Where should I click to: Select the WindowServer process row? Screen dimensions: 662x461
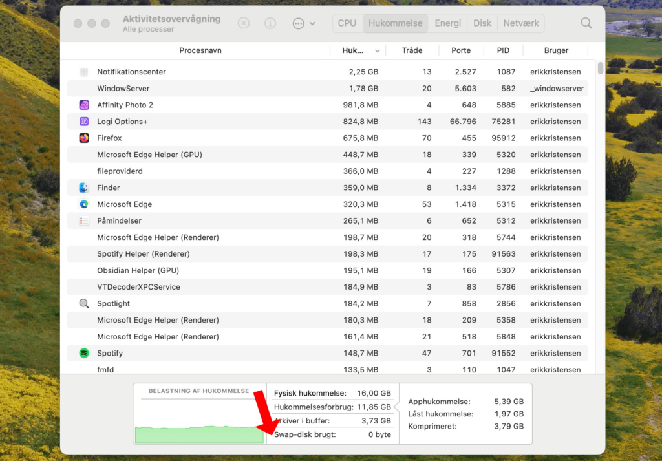tap(327, 88)
